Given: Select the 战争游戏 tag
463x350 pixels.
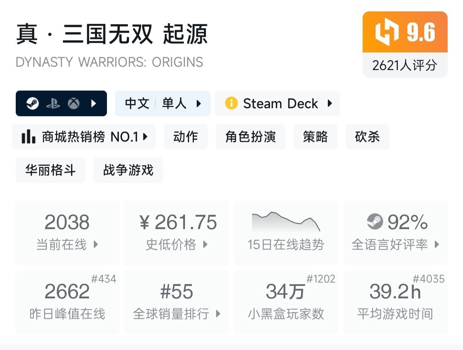Looking at the screenshot, I should coord(128,170).
